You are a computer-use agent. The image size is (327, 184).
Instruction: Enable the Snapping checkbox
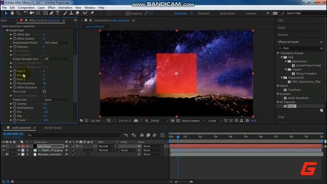pyautogui.click(x=128, y=14)
